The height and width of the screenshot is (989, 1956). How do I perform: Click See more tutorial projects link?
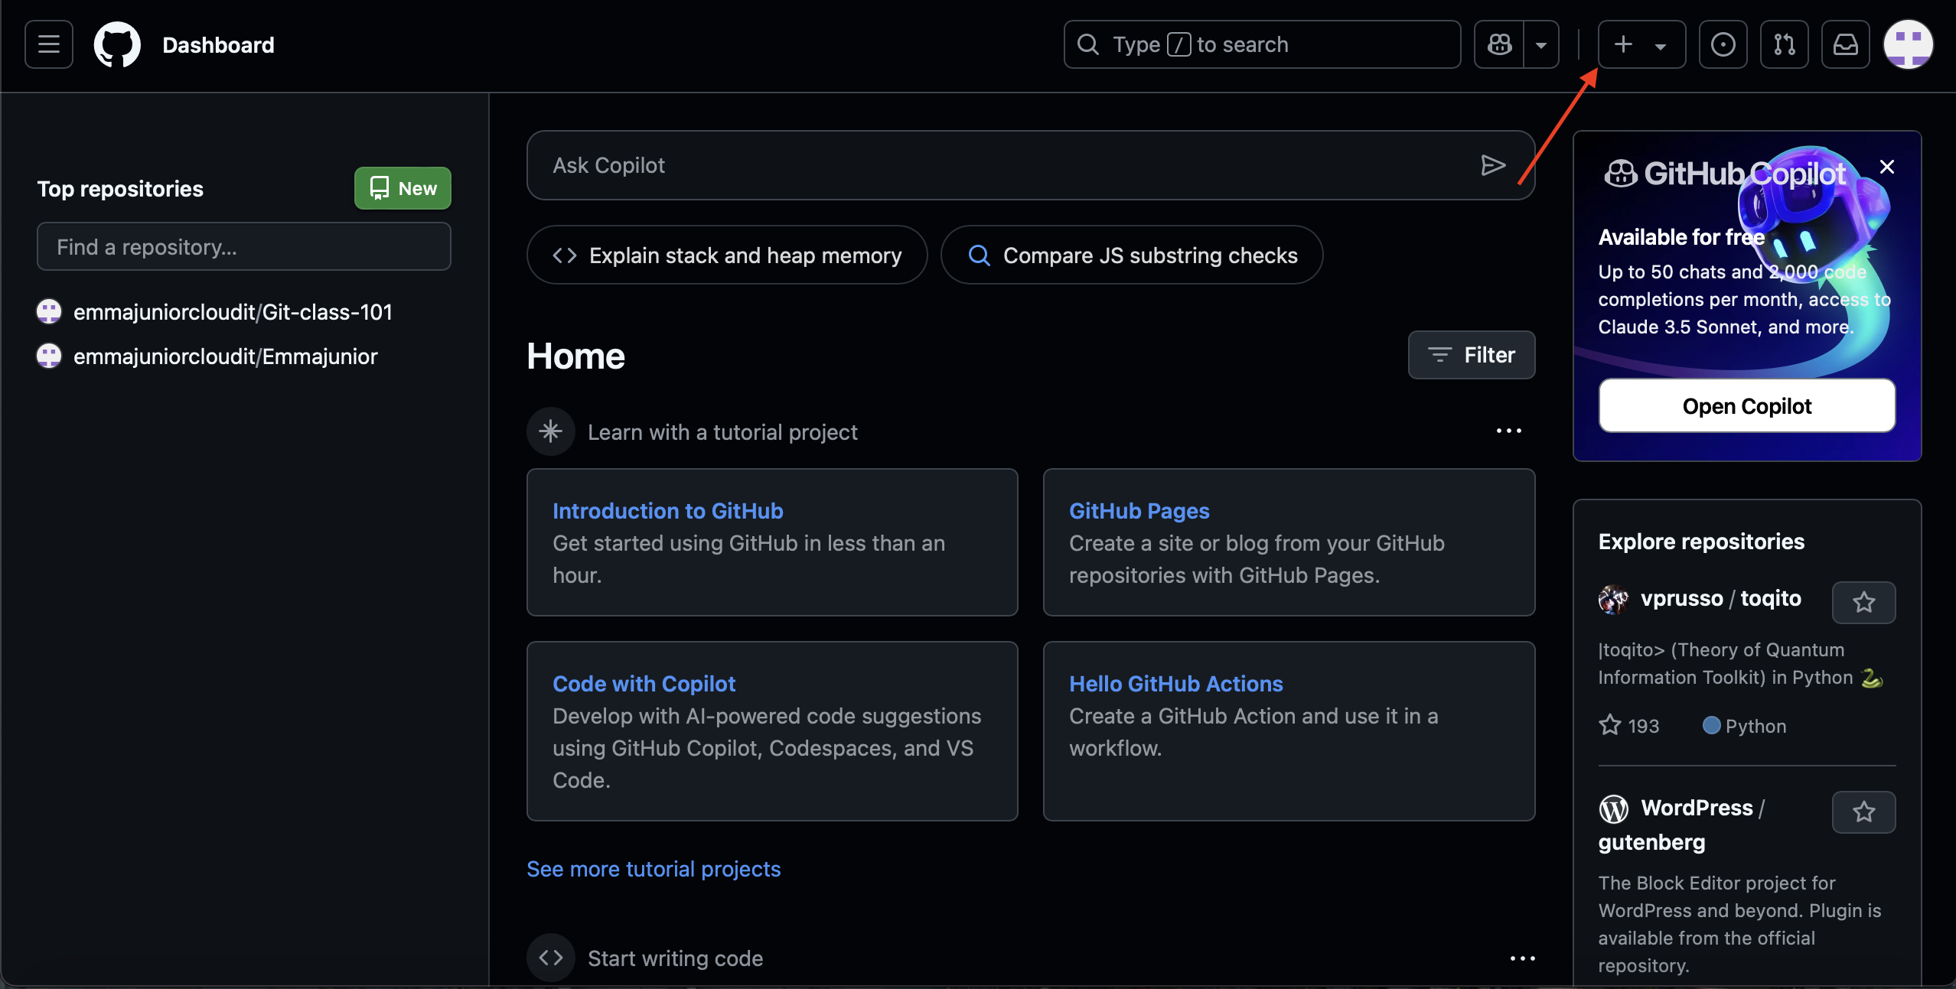coord(654,869)
